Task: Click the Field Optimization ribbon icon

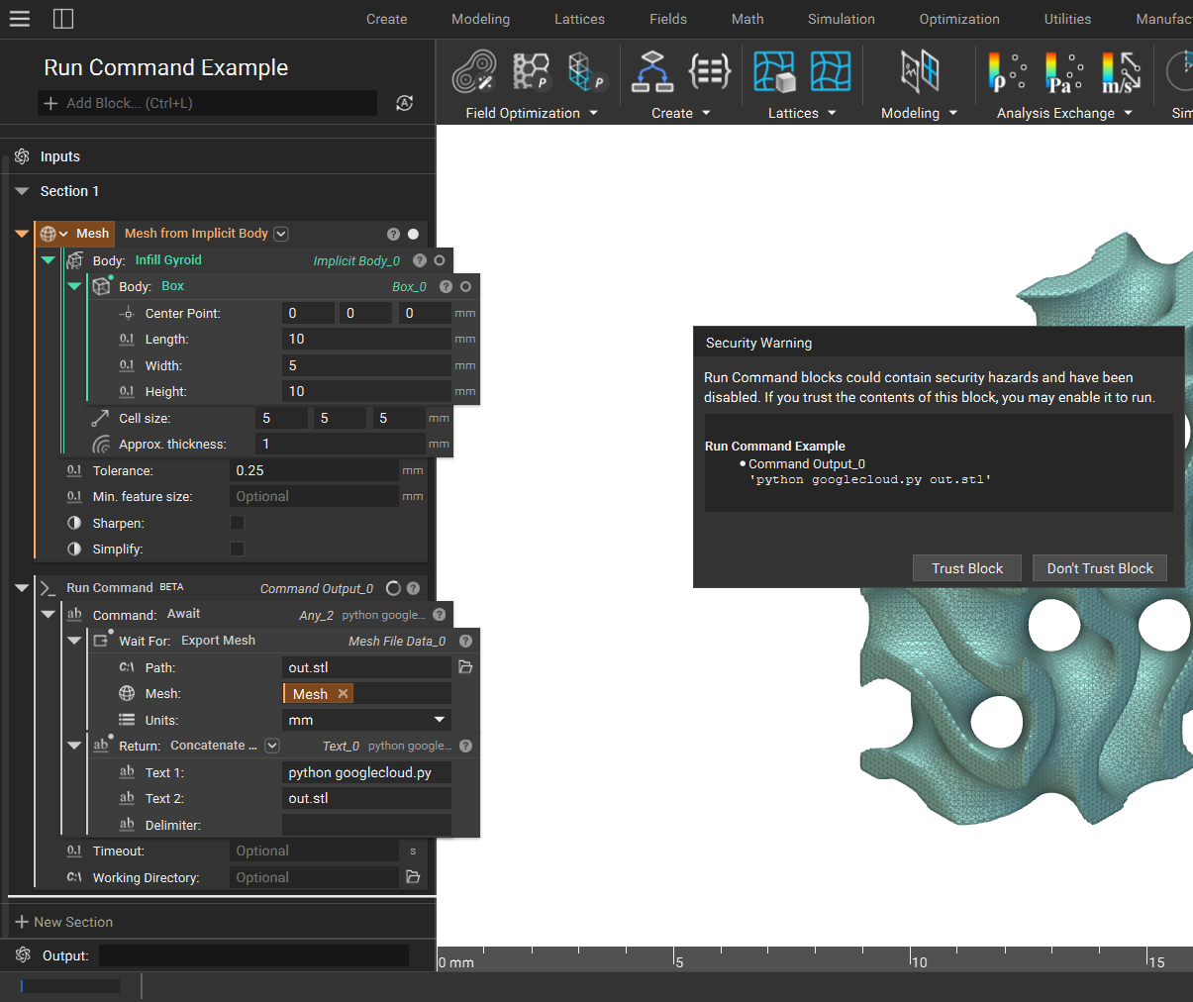Action: tap(474, 72)
